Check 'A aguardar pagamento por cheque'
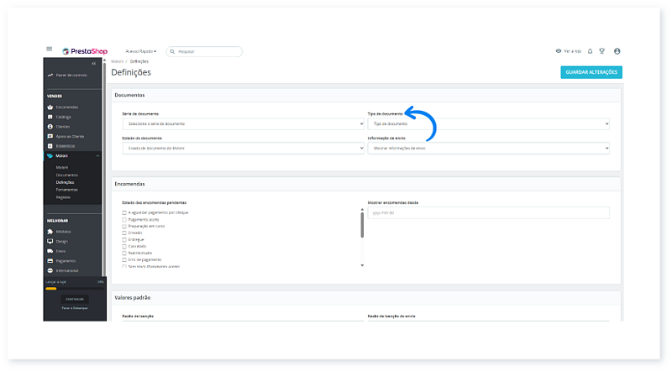 tap(124, 213)
